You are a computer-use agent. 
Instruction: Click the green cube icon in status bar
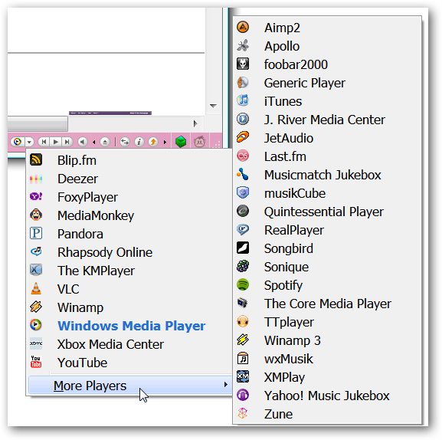[x=181, y=141]
